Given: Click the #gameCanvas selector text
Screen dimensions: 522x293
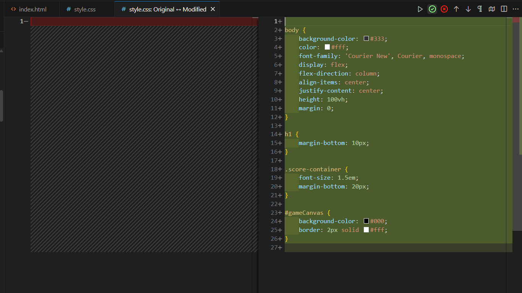Looking at the screenshot, I should pos(304,213).
